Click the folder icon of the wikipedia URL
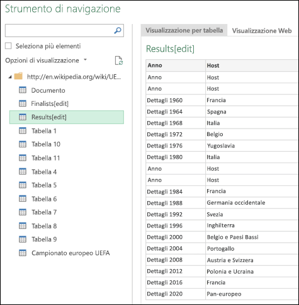The image size is (299, 305). 18,76
